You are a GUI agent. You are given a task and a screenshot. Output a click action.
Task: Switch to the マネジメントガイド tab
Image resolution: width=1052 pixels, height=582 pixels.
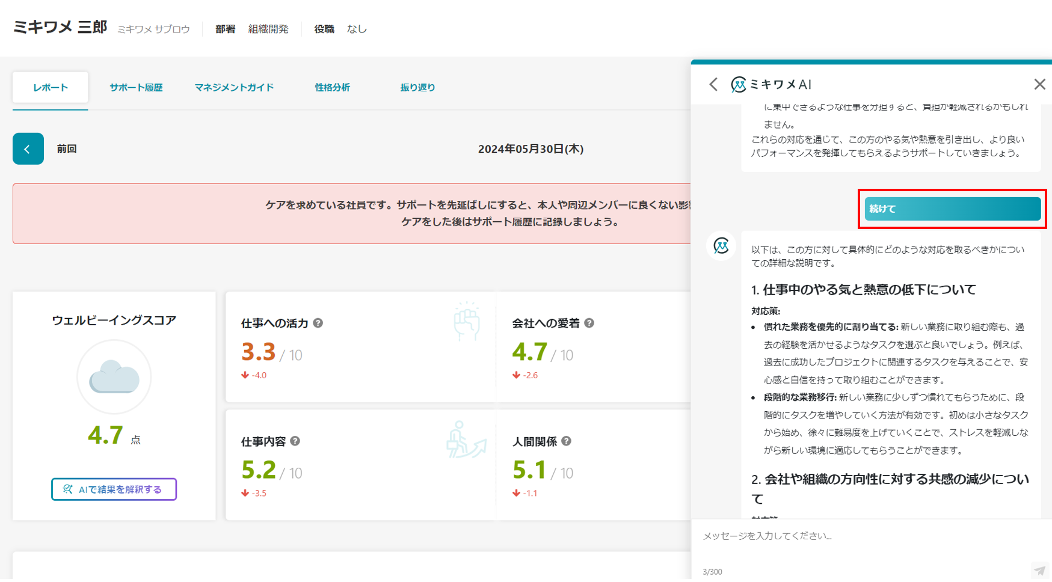pyautogui.click(x=234, y=88)
